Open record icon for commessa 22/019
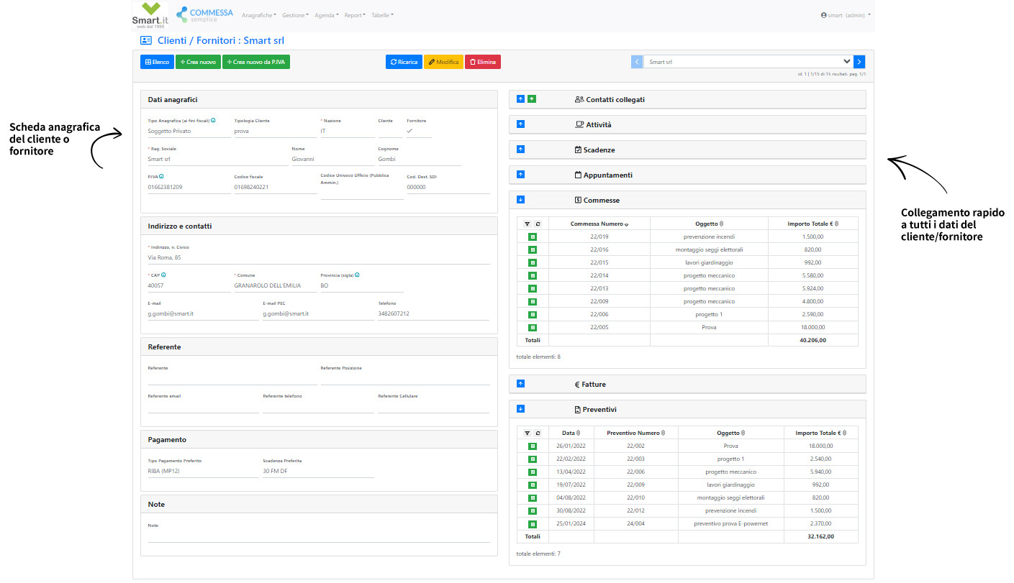 click(x=533, y=237)
